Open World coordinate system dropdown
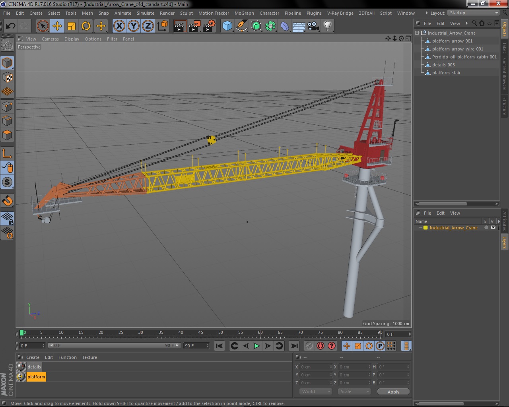 316,391
